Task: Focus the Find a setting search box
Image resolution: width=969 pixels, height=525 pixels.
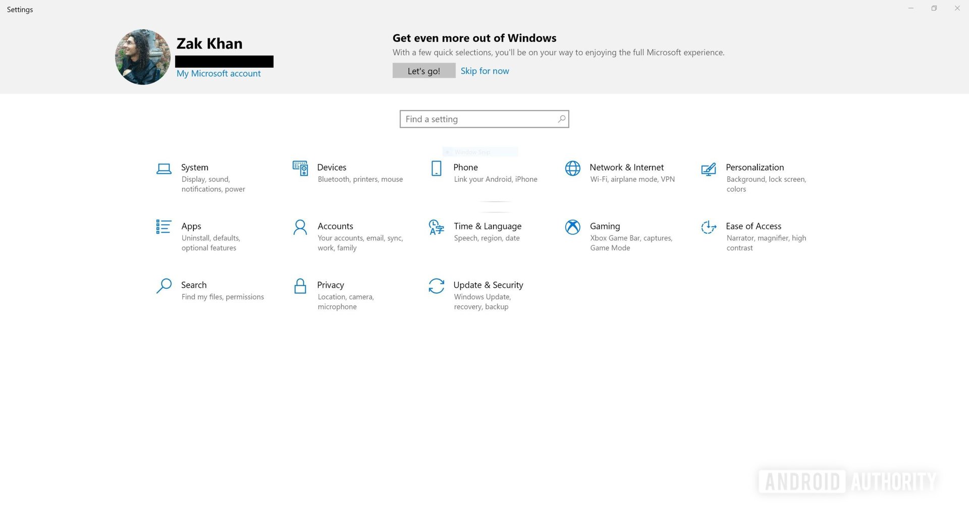Action: click(x=477, y=119)
